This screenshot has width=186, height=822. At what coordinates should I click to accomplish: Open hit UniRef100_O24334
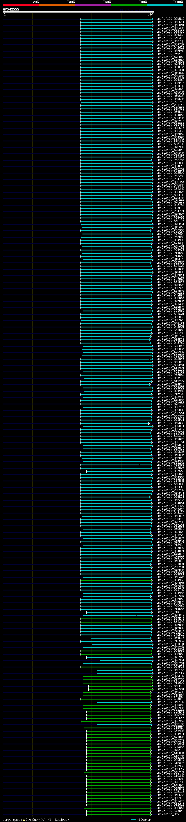click(x=170, y=35)
